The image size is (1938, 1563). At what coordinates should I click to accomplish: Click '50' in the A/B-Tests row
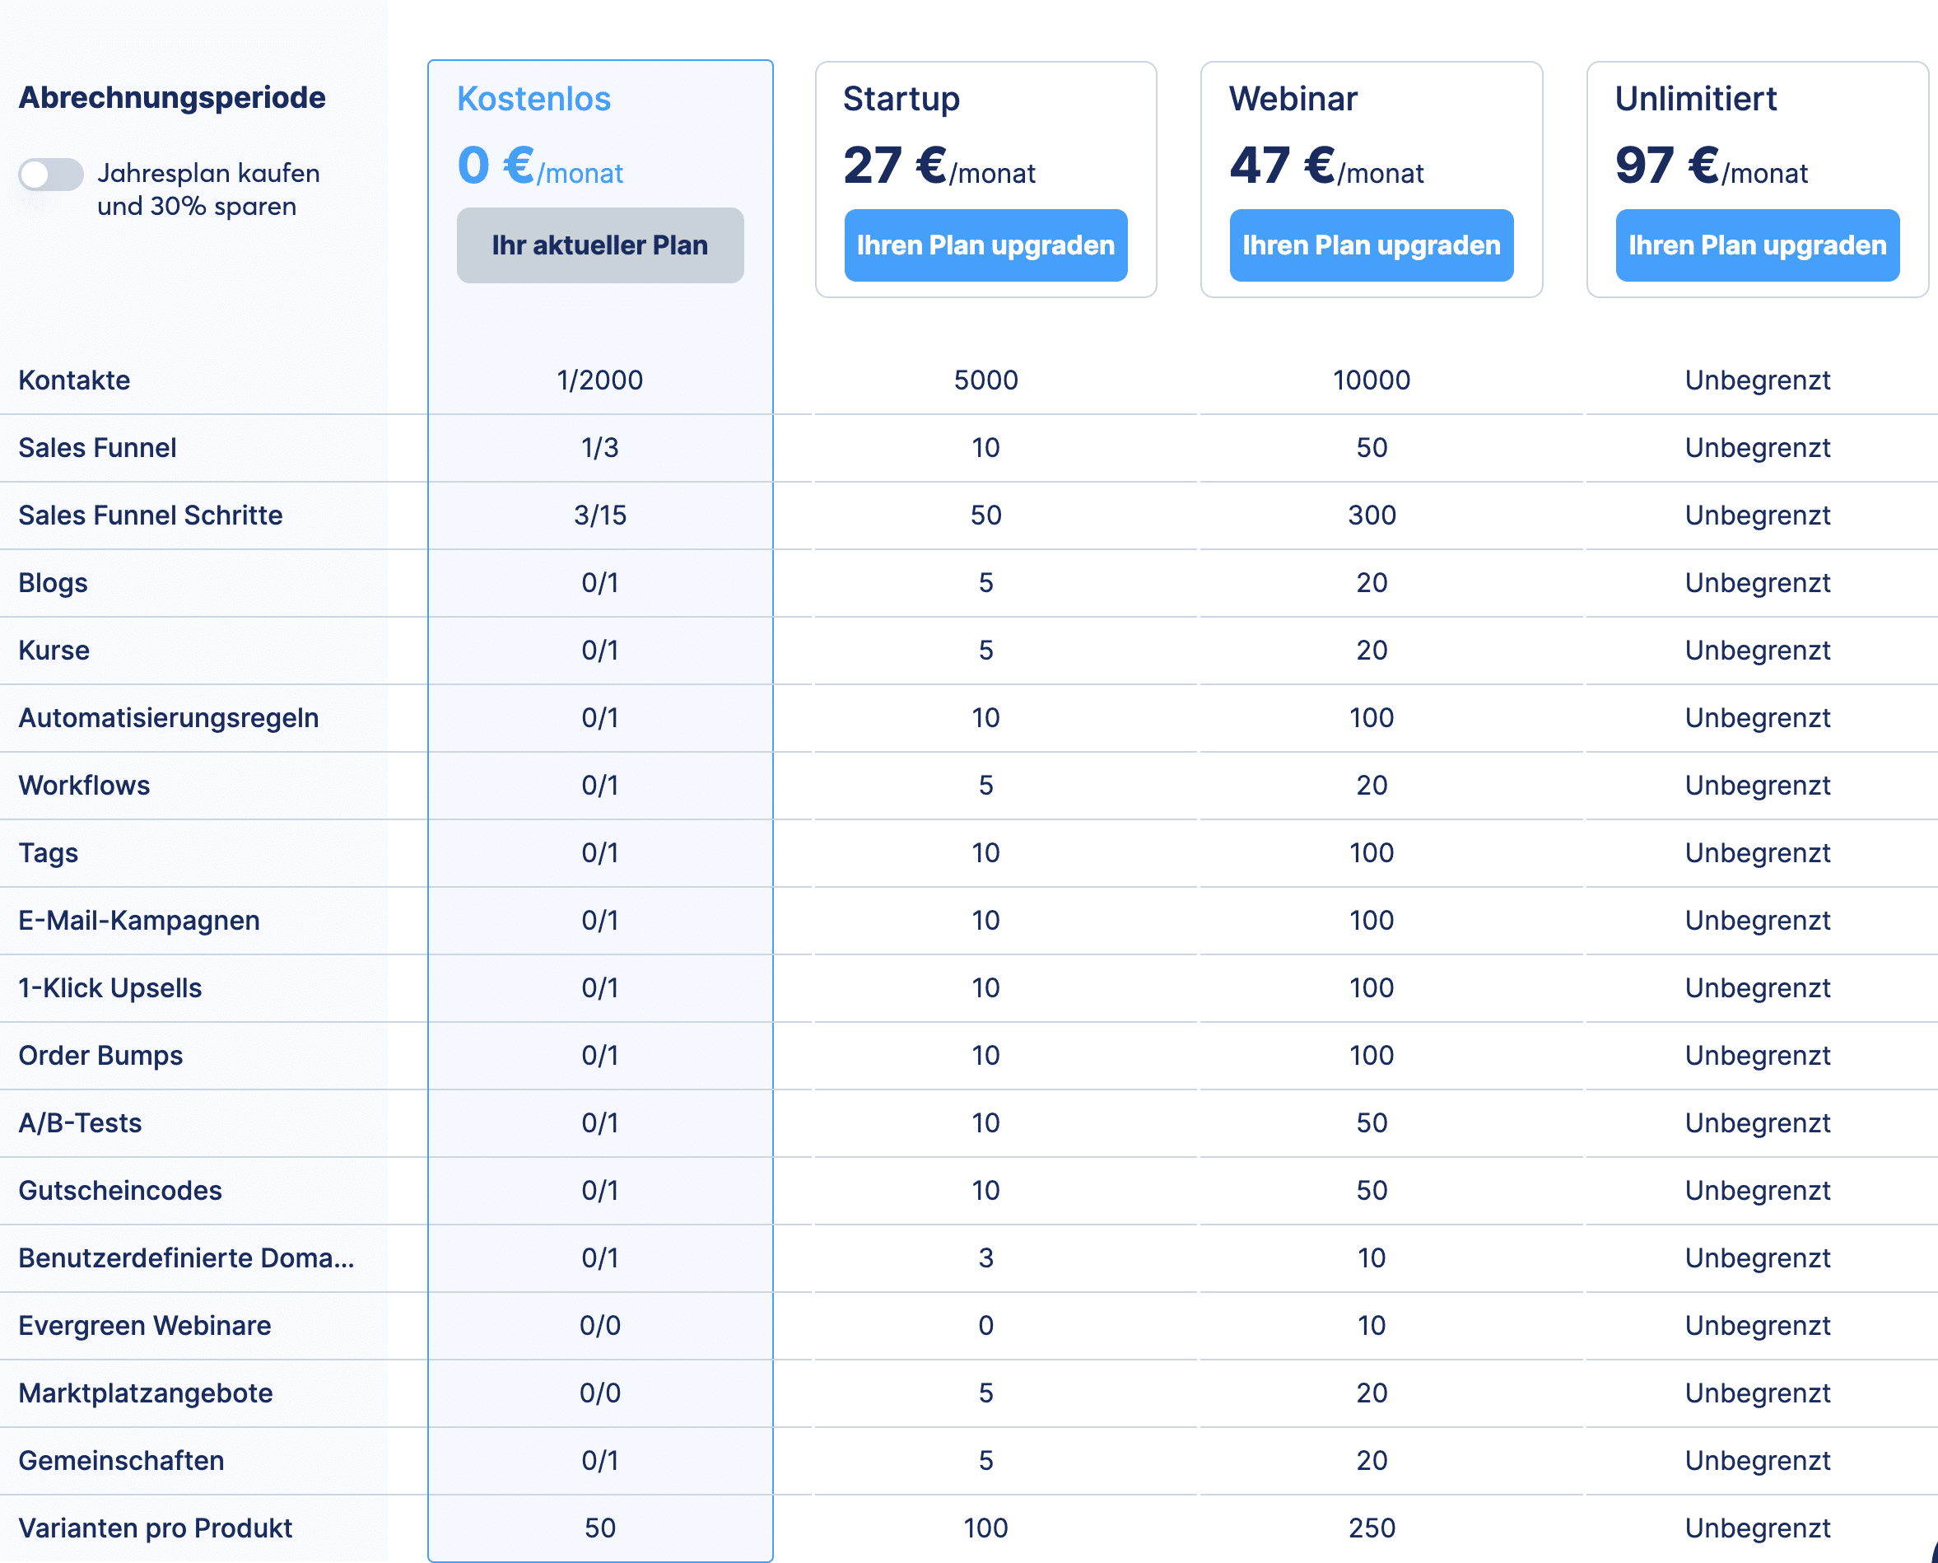click(1371, 1122)
